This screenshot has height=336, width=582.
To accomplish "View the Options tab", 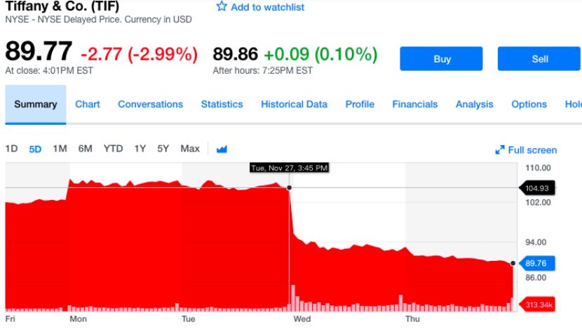I will (529, 105).
